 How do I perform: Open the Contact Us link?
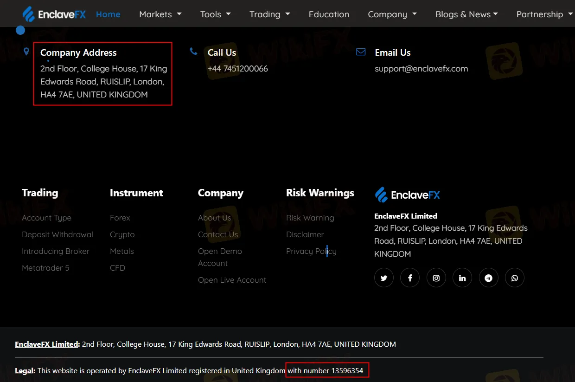click(218, 234)
